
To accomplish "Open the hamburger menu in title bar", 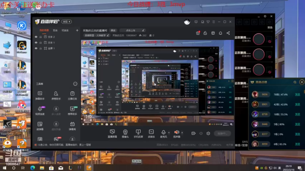I will [213, 22].
